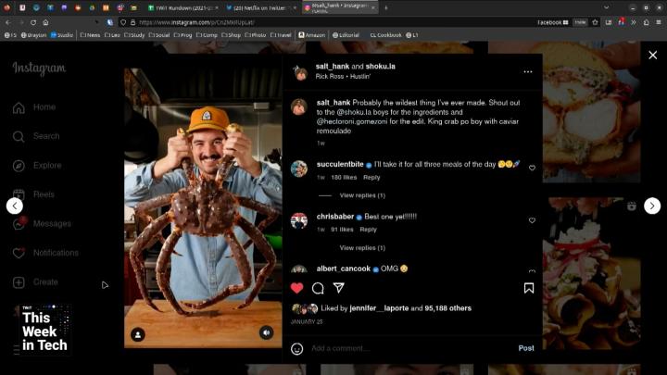Open the salt_hank profile link in header
The height and width of the screenshot is (375, 667).
pyautogui.click(x=333, y=67)
